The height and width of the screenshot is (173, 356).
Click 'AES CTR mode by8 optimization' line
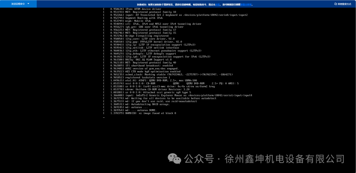coord(142,72)
